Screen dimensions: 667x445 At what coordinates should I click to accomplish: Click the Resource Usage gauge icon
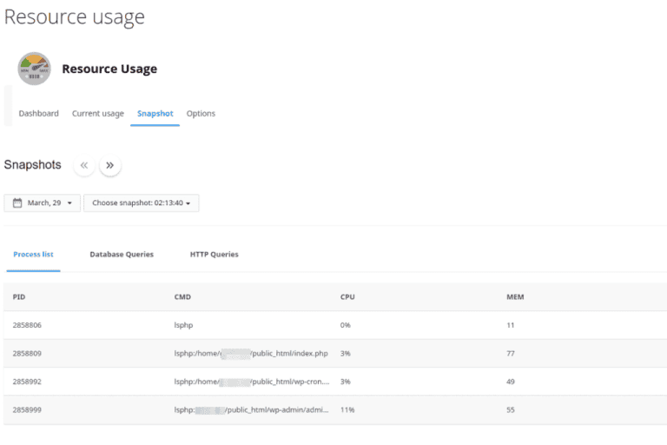(x=34, y=69)
